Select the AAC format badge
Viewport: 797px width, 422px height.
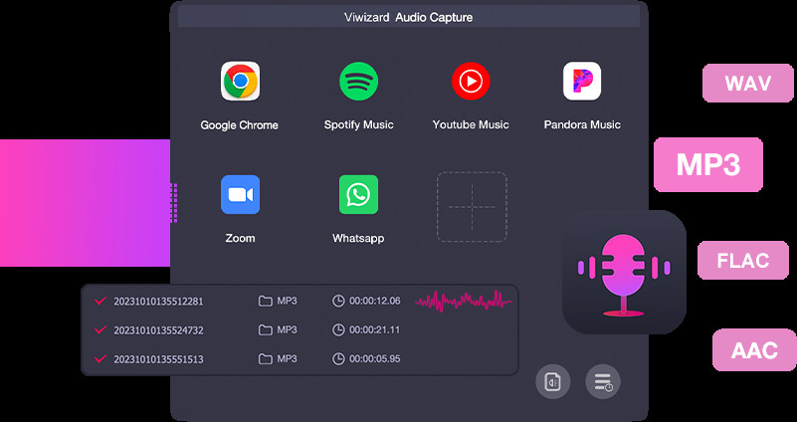point(754,349)
